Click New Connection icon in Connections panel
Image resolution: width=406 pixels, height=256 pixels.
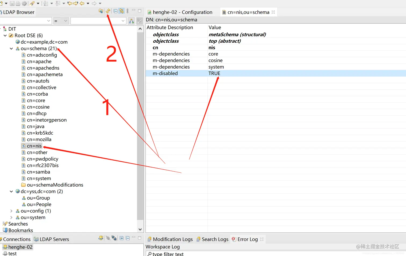pyautogui.click(x=101, y=238)
